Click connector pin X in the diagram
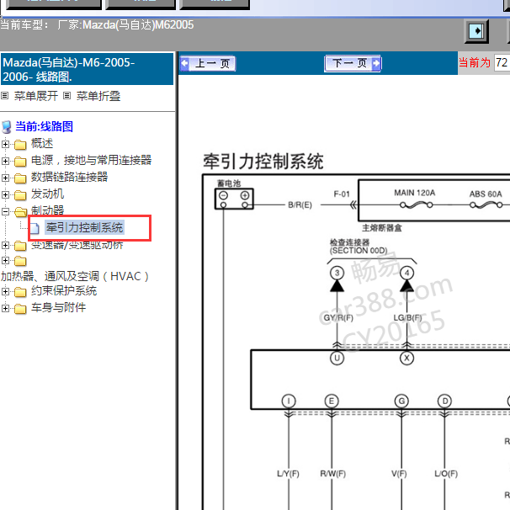This screenshot has width=510, height=510. point(406,359)
